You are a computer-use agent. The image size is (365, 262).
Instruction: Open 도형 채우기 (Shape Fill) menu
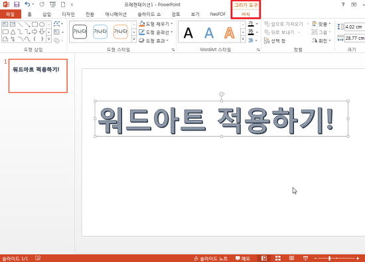pyautogui.click(x=156, y=24)
